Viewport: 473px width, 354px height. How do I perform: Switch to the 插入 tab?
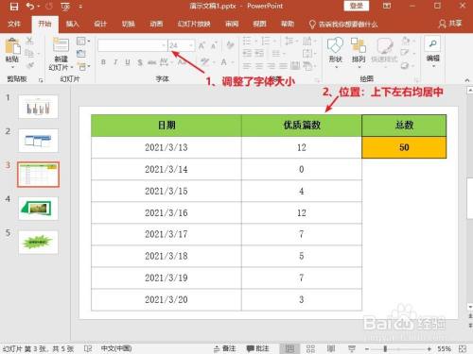click(73, 24)
